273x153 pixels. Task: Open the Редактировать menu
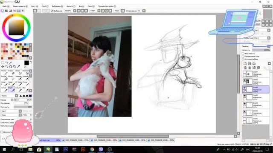[20, 6]
